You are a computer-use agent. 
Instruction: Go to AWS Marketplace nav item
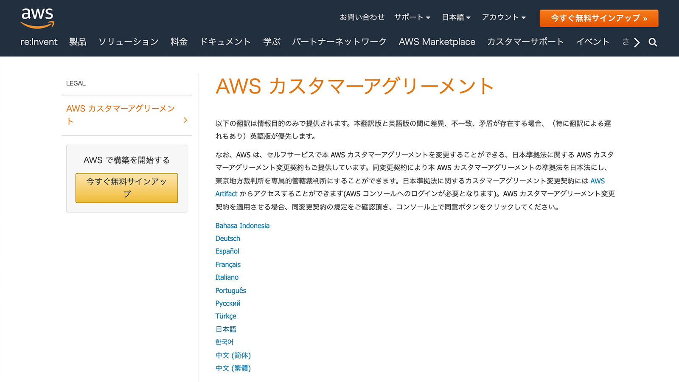pyautogui.click(x=437, y=42)
